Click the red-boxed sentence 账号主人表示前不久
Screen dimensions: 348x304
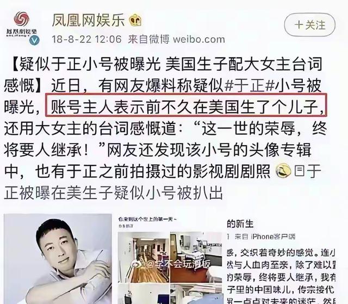tap(186, 105)
